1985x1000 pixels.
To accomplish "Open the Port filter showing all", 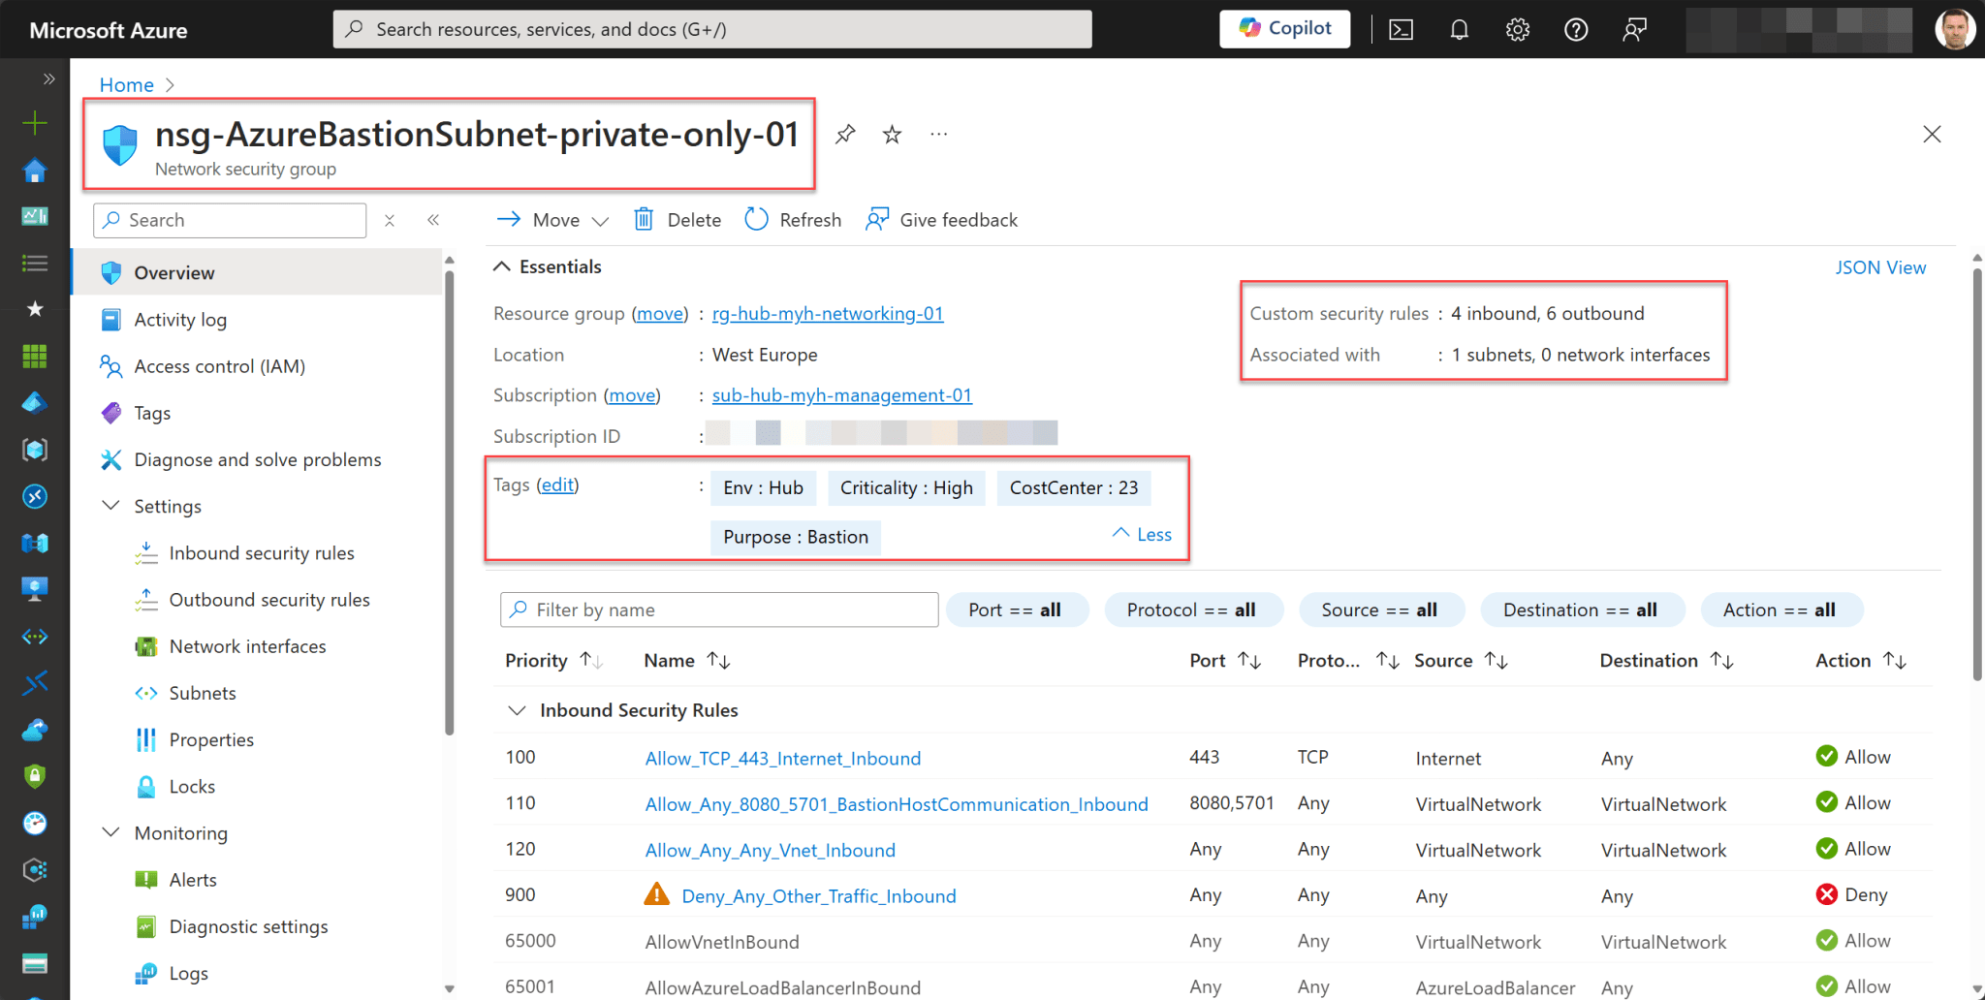I will 1017,609.
